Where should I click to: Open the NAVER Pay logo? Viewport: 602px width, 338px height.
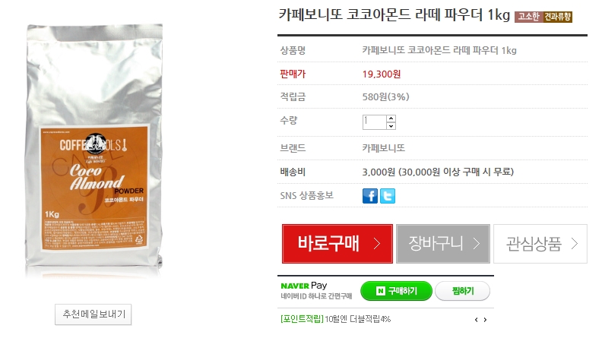(304, 286)
